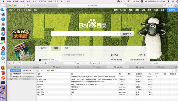The height and width of the screenshot is (101, 178).
Task: Open the 书签 menu
Action: tap(50, 1)
